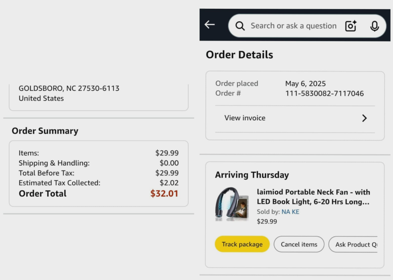Image resolution: width=393 pixels, height=280 pixels.
Task: Focus the 'Search or ask a question' field
Action: point(293,26)
